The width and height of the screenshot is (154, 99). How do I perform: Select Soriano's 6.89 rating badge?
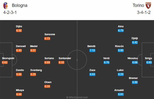click(47, 63)
